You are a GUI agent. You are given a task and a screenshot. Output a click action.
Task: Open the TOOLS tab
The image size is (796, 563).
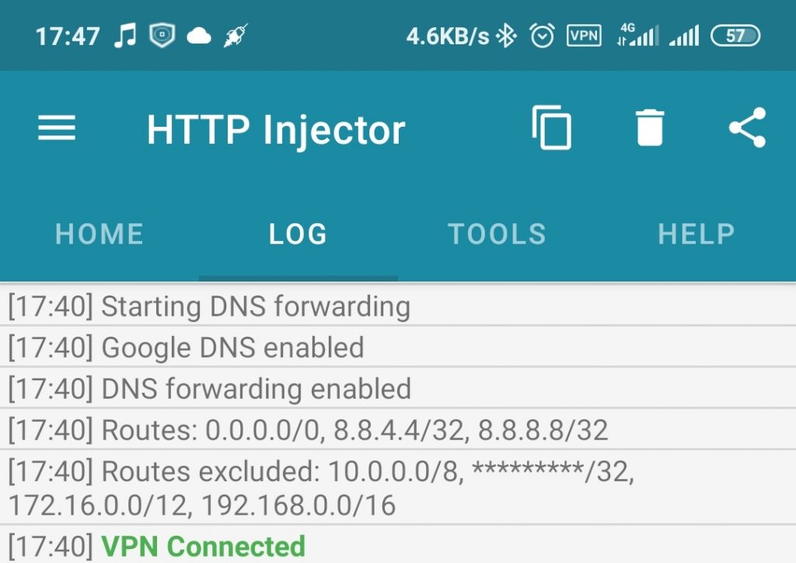497,234
